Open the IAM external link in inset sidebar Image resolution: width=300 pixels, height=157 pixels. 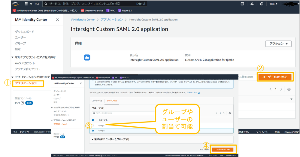(x=56, y=137)
